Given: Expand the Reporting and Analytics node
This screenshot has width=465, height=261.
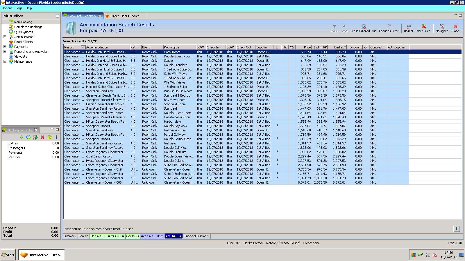Looking at the screenshot, I should (5, 52).
